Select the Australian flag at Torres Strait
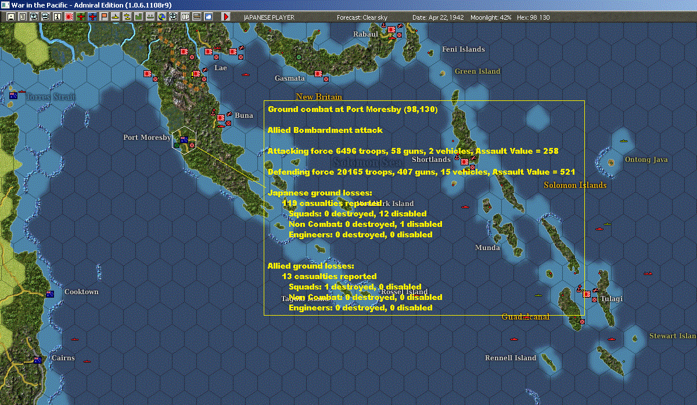The width and height of the screenshot is (697, 405). pos(13,95)
